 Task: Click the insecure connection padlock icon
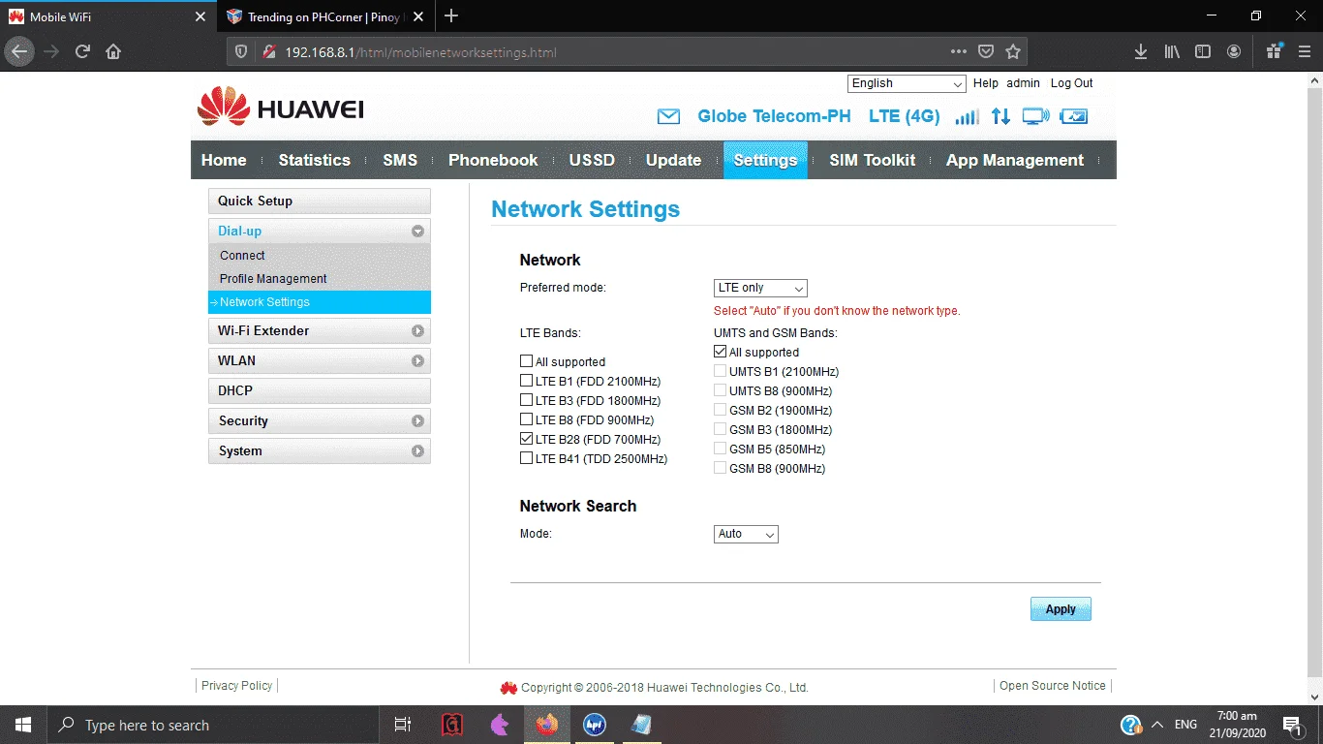coord(268,52)
